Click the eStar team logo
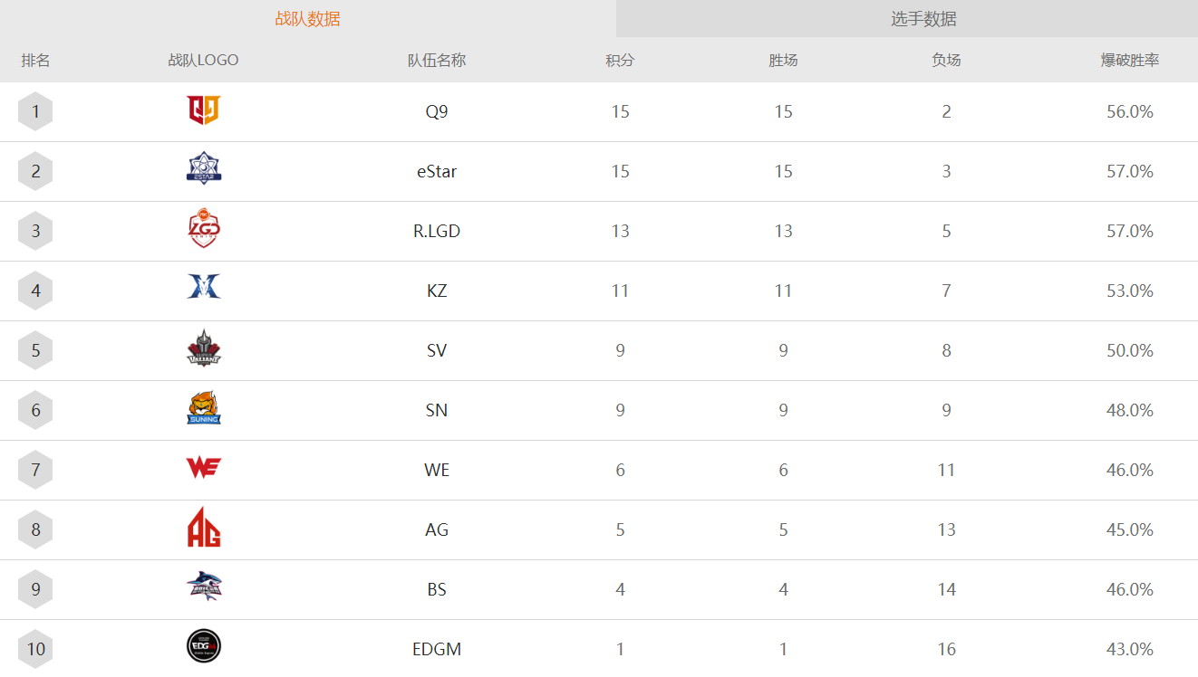Screen dimensions: 1198x677 (x=204, y=169)
